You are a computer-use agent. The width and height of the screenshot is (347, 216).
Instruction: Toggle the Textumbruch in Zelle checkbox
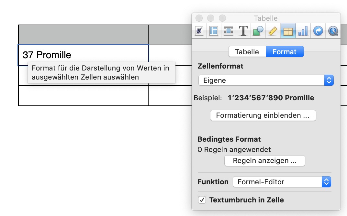click(x=202, y=200)
